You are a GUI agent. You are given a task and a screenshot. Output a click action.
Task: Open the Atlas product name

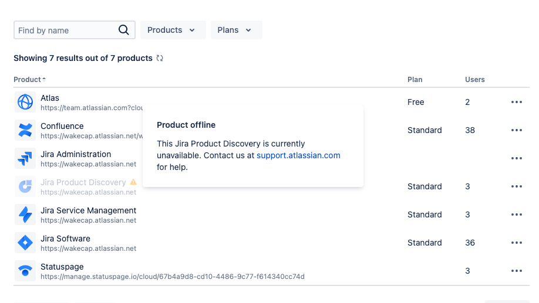(50, 98)
